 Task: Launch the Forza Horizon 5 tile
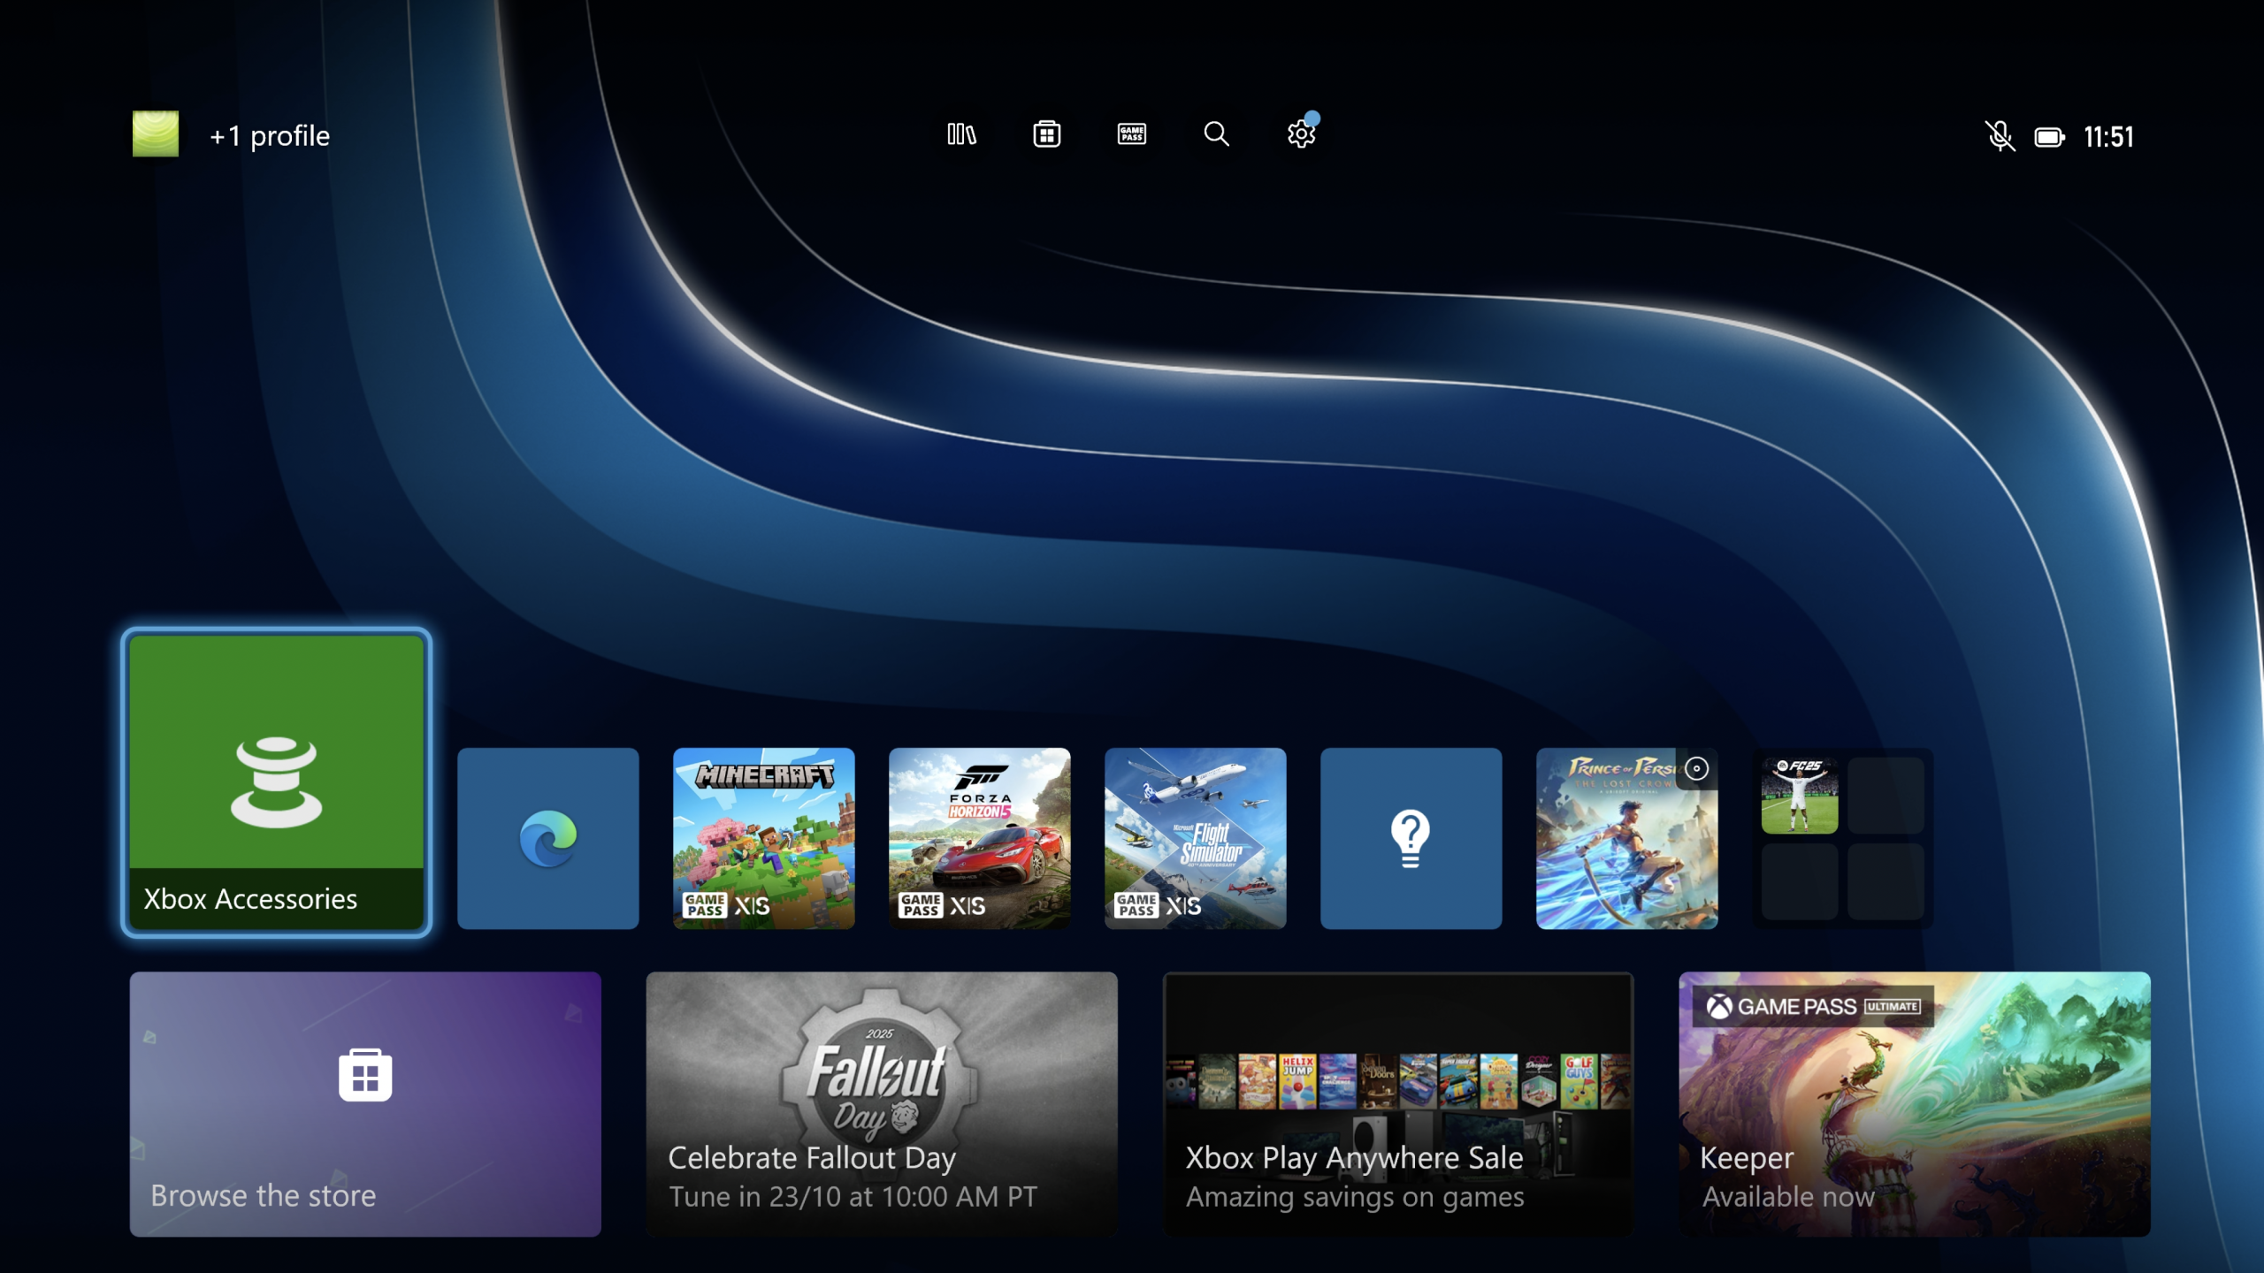click(980, 838)
